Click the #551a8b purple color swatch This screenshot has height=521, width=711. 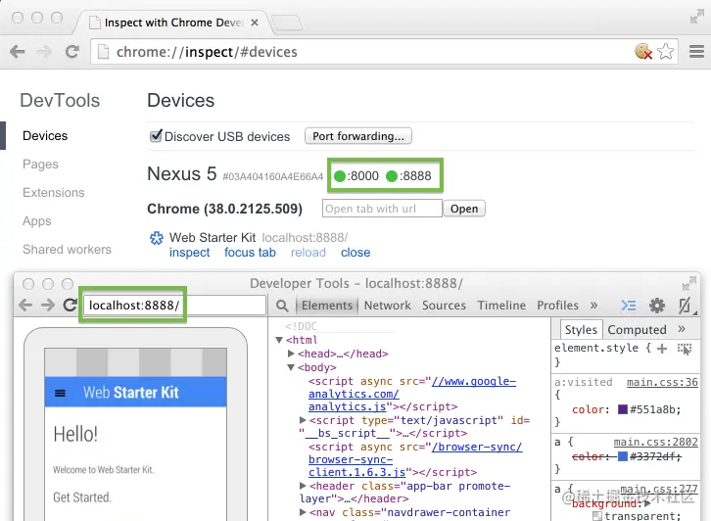click(x=623, y=409)
